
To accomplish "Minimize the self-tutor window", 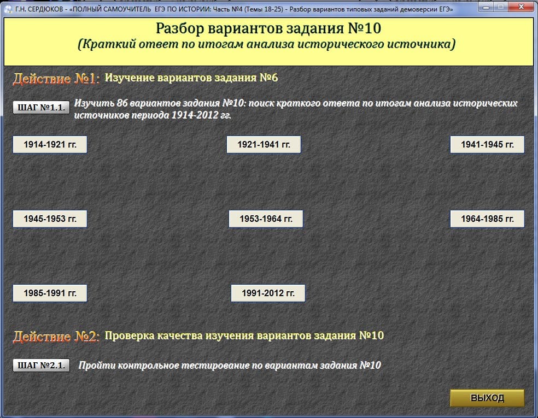I will pyautogui.click(x=486, y=7).
